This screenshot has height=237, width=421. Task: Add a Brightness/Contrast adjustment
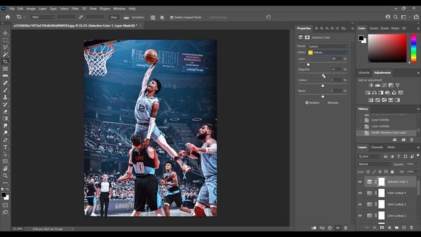click(x=371, y=86)
